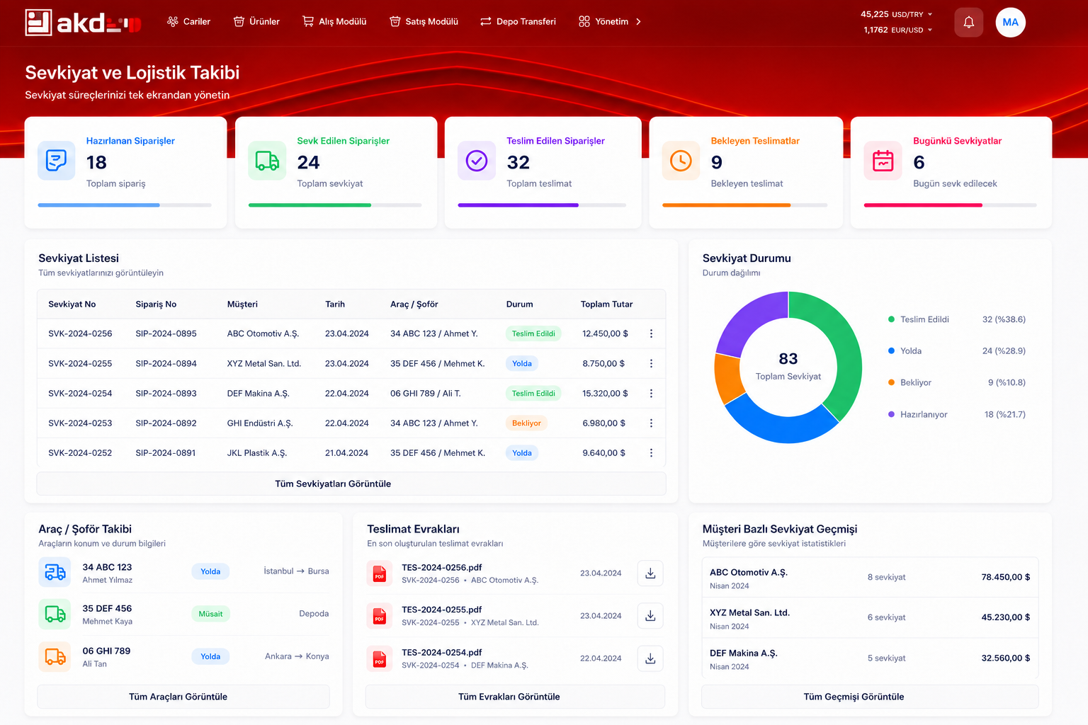
Task: Expand the Yönetim menu chevron
Action: click(x=638, y=22)
